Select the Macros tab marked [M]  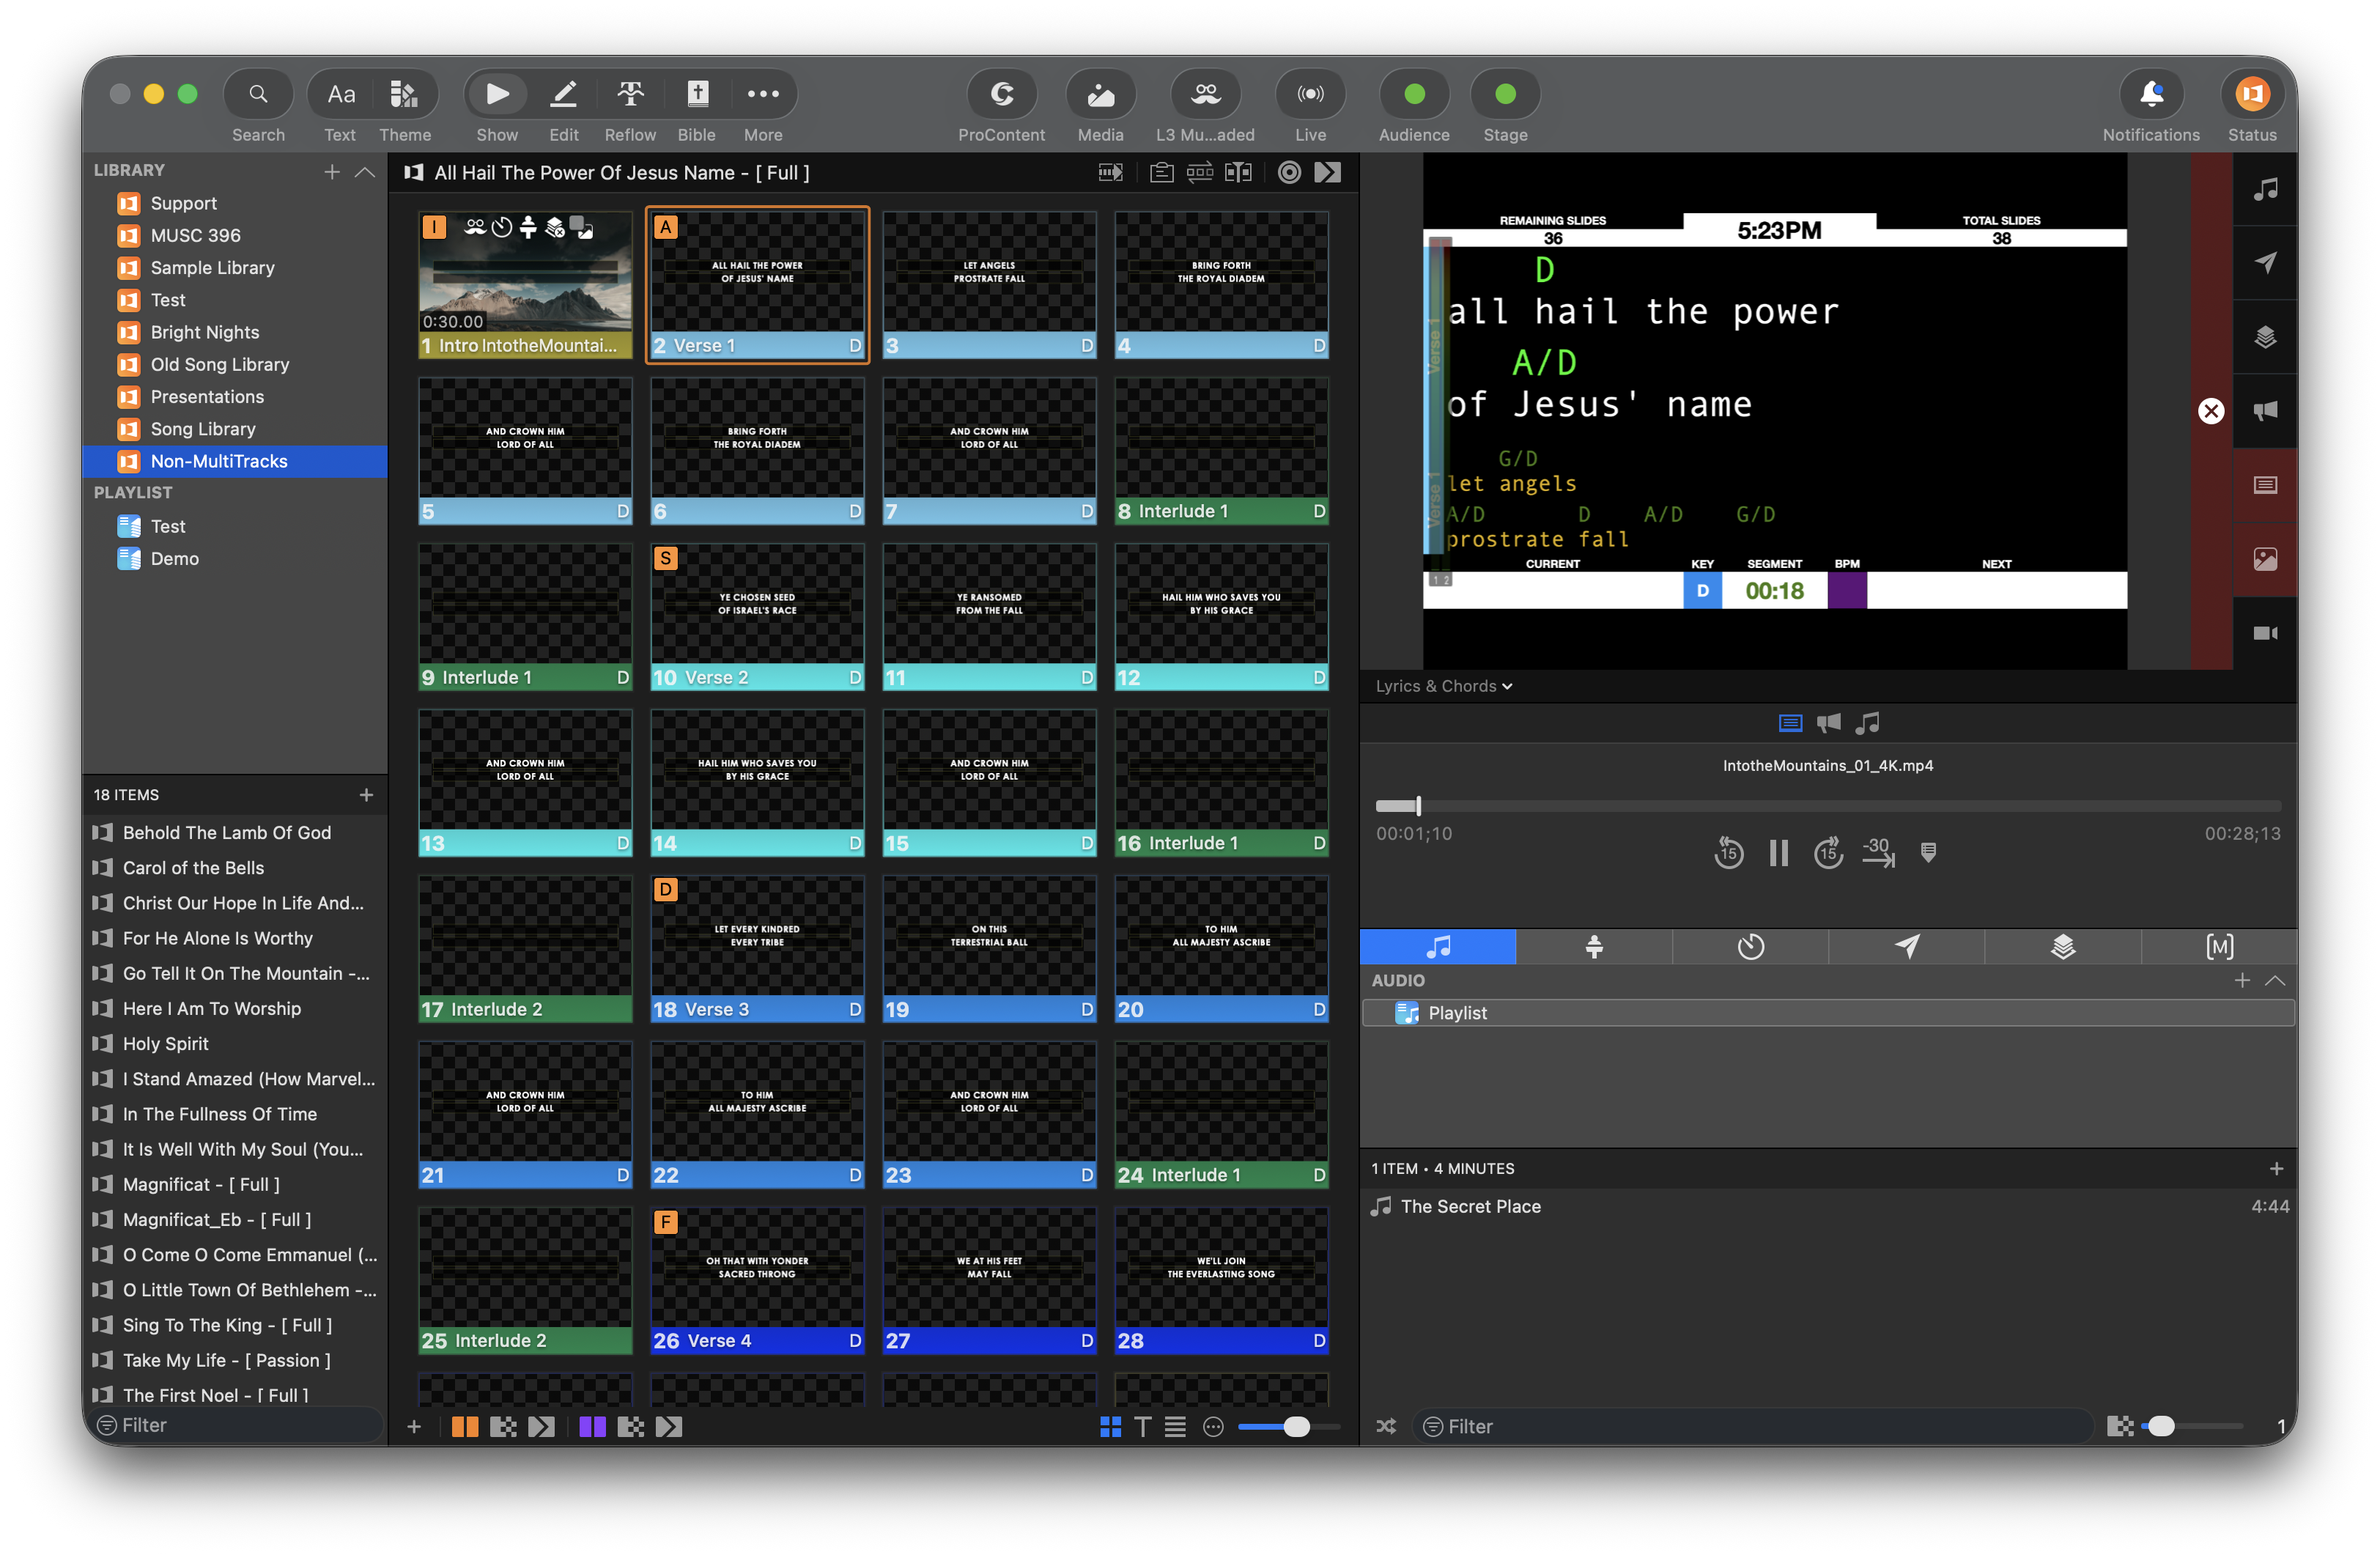(2219, 946)
